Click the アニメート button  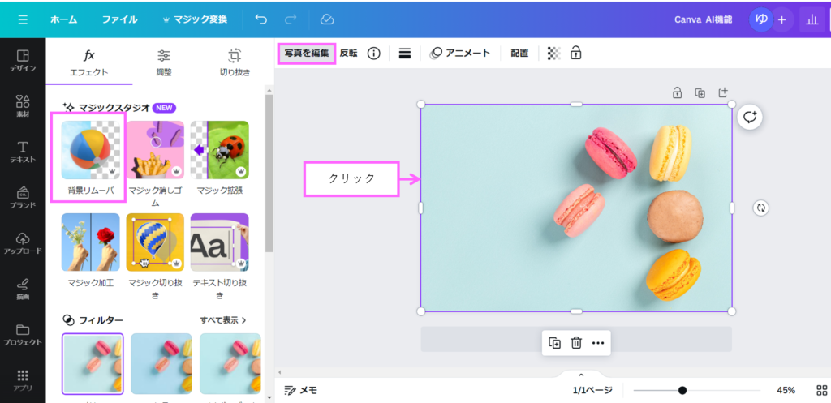[x=460, y=54]
